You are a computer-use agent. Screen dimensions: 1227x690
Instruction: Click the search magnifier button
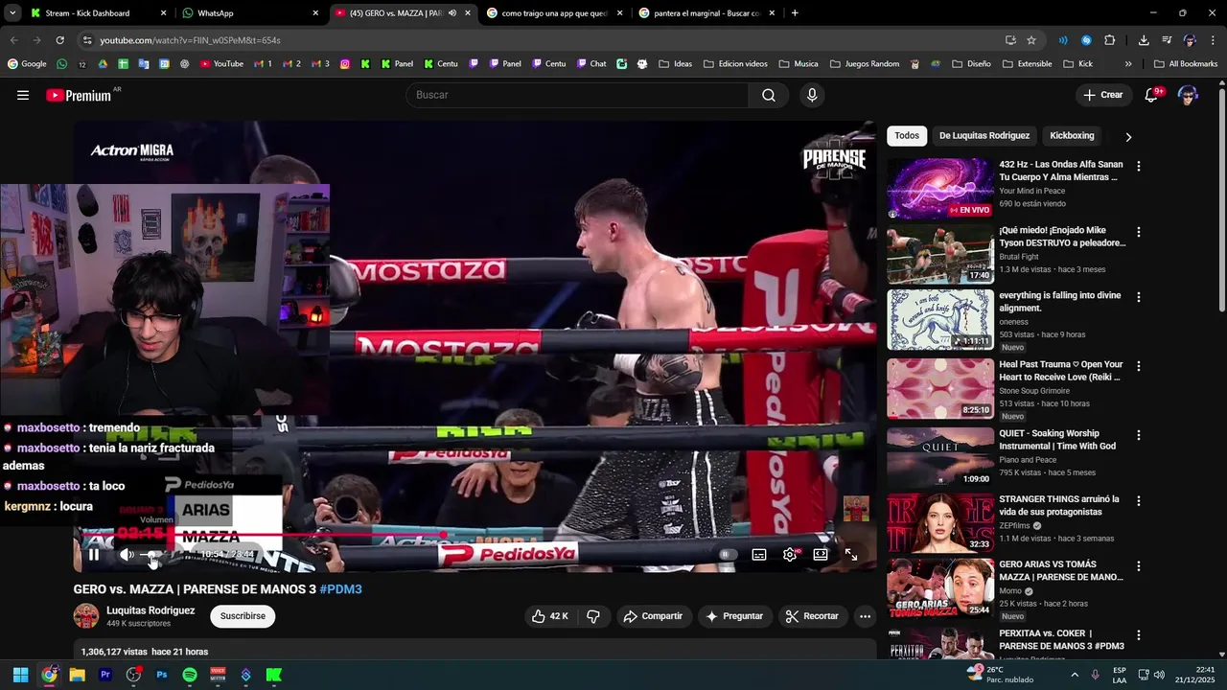point(769,95)
